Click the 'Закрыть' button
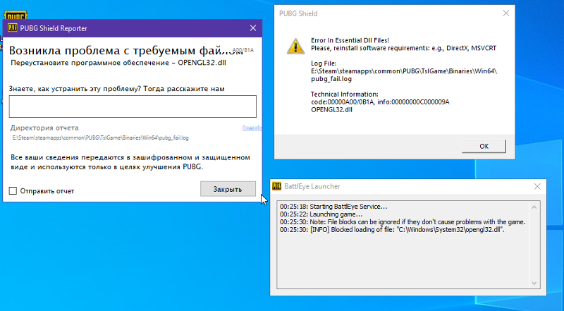564x311 pixels. point(228,189)
